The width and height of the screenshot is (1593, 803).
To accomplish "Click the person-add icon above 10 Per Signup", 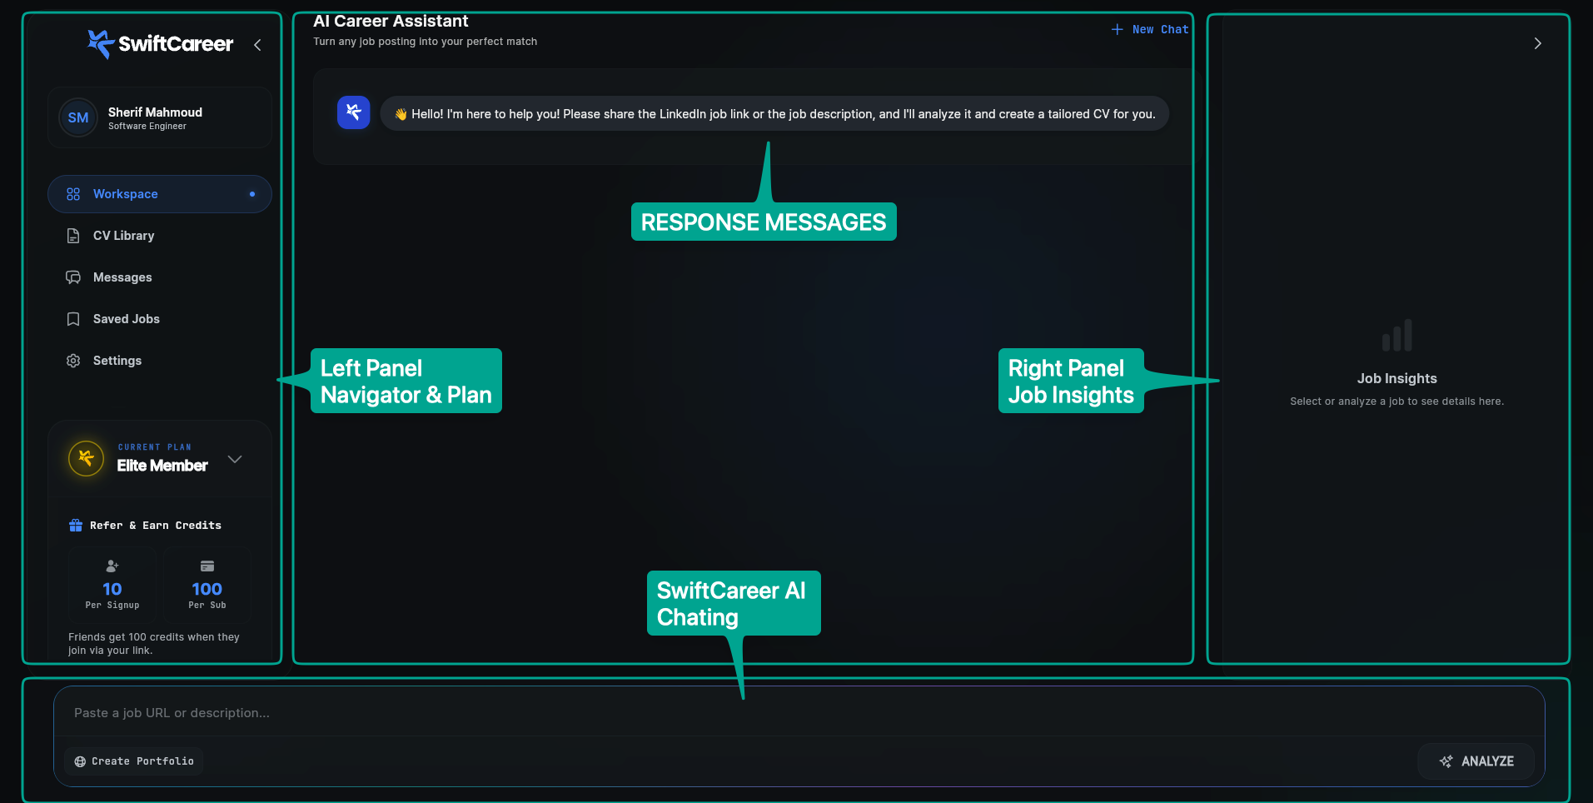I will (112, 566).
